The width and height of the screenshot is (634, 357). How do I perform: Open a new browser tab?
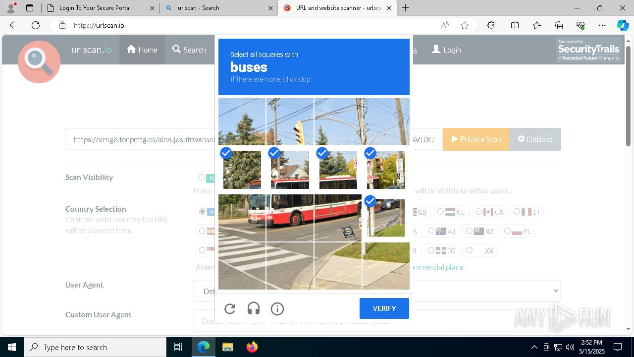pos(406,8)
